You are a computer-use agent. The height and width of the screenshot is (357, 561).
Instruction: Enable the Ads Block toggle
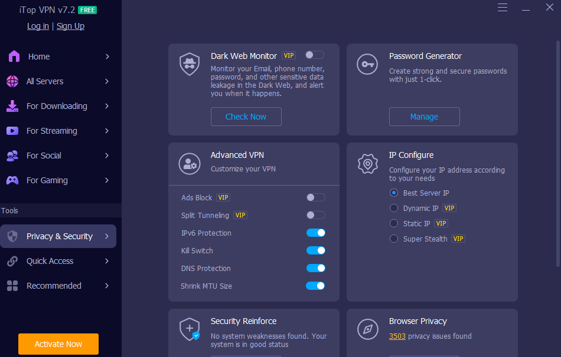315,197
